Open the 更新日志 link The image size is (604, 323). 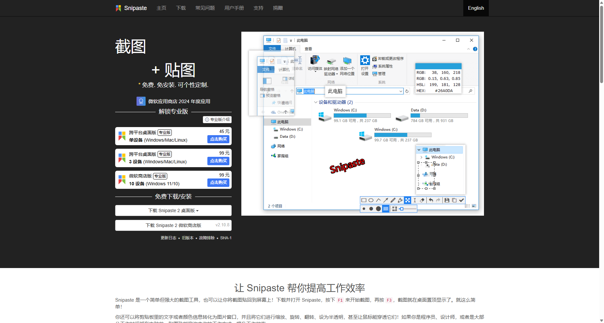click(169, 238)
